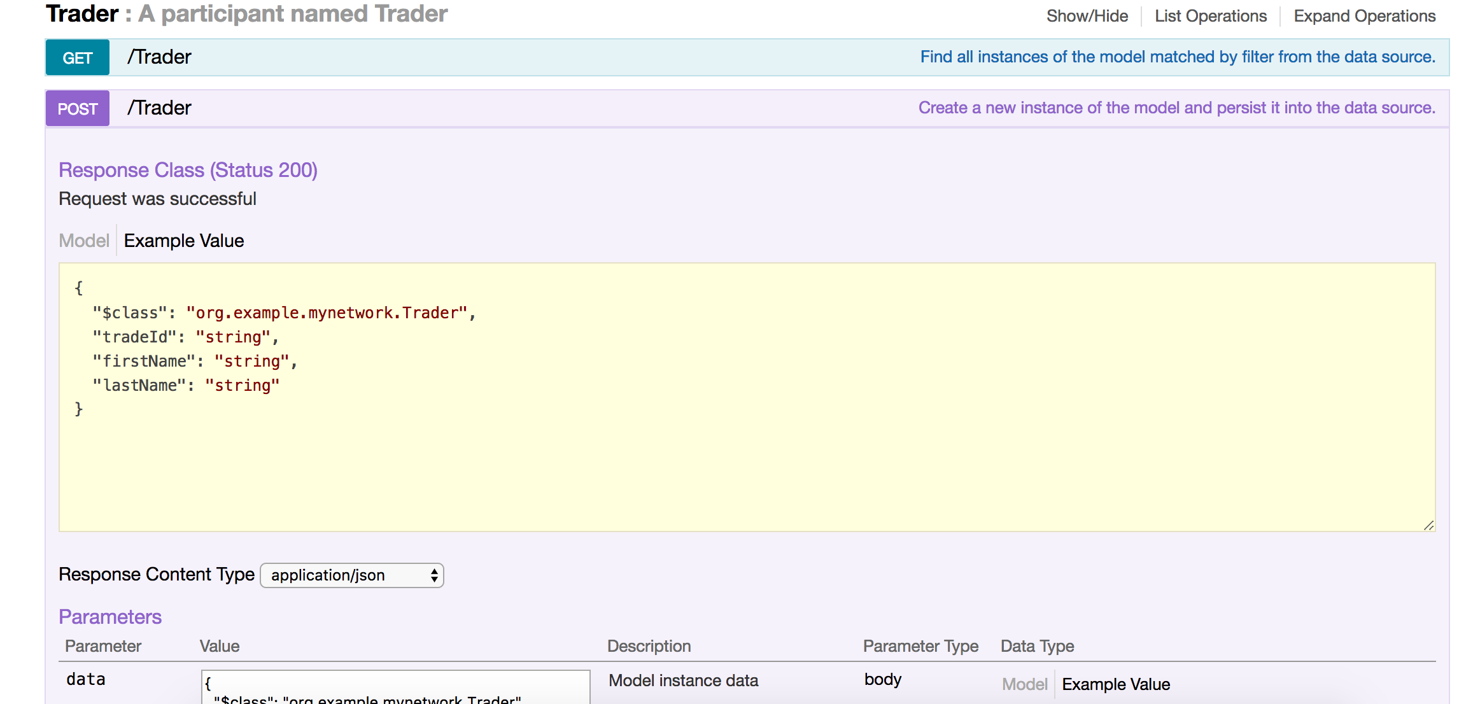The height and width of the screenshot is (704, 1473).
Task: Click Expand Operations link
Action: click(1365, 16)
